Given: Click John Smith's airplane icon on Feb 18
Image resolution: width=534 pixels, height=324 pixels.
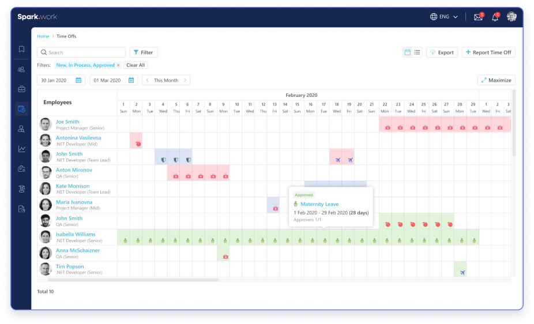Looking at the screenshot, I should pyautogui.click(x=337, y=160).
